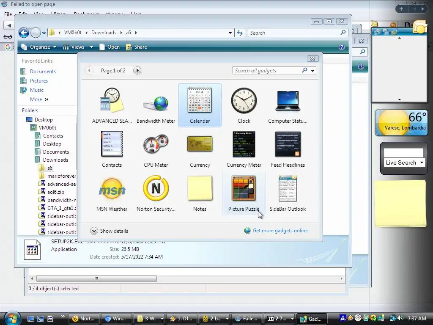
Task: Select the Norton Security gadget
Action: (156, 193)
